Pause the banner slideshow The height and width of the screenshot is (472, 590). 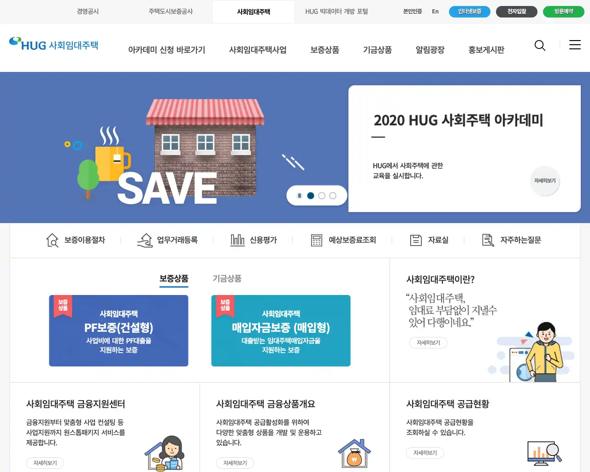tap(300, 196)
